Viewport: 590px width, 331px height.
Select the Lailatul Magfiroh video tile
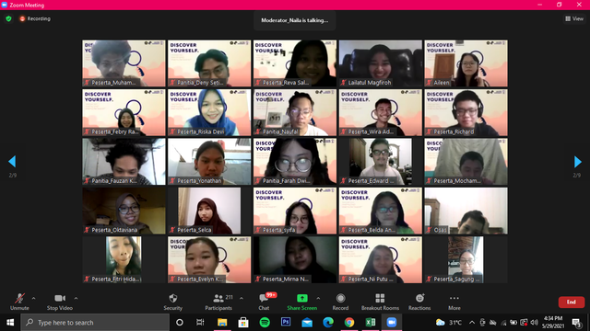coord(381,63)
